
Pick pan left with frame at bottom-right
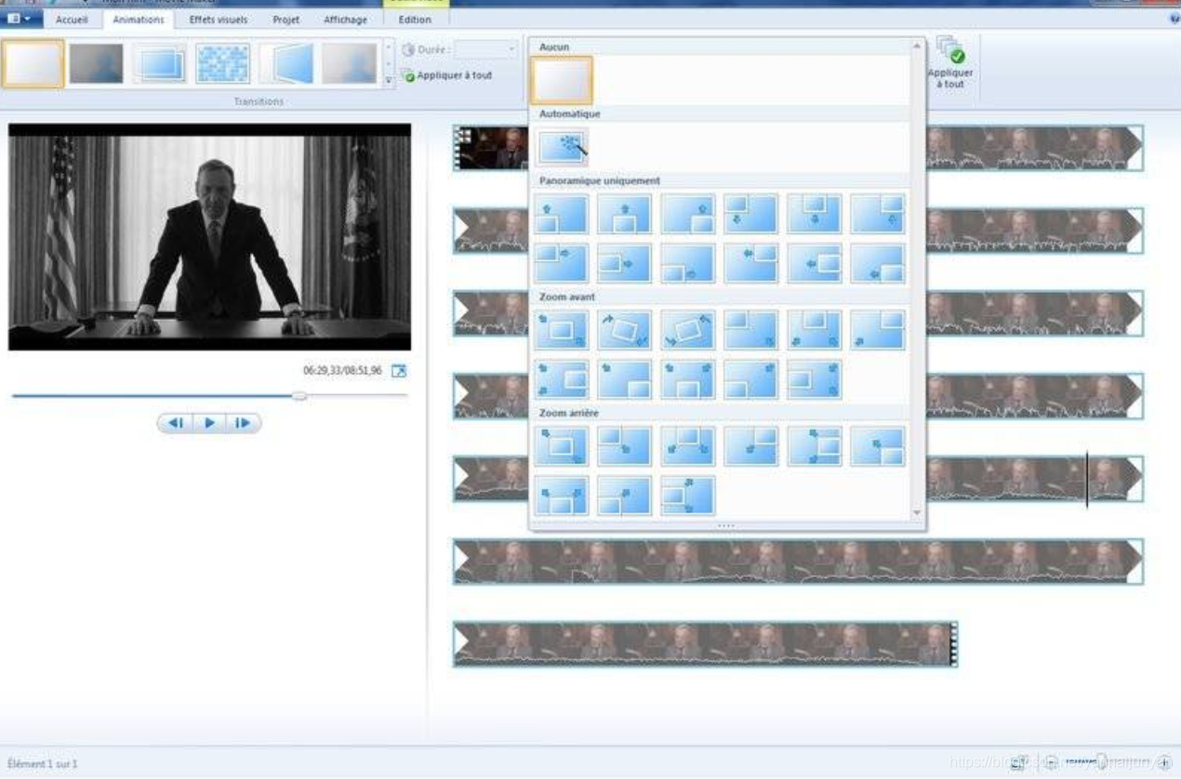click(878, 263)
